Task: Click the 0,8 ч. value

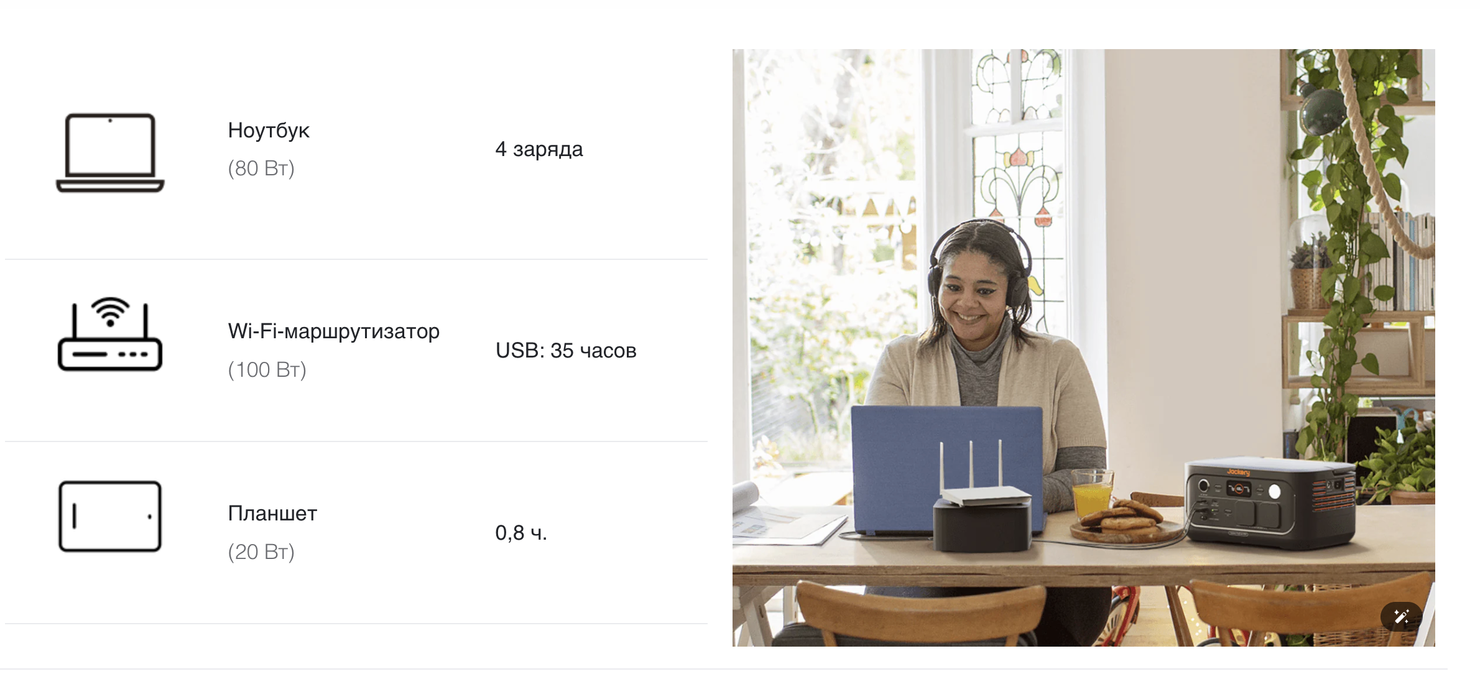Action: click(521, 533)
